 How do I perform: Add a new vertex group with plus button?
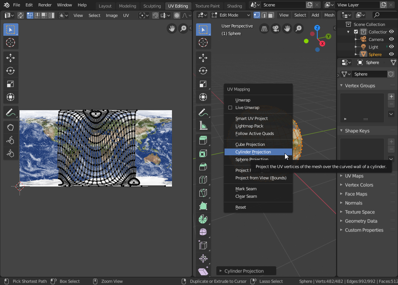391,97
